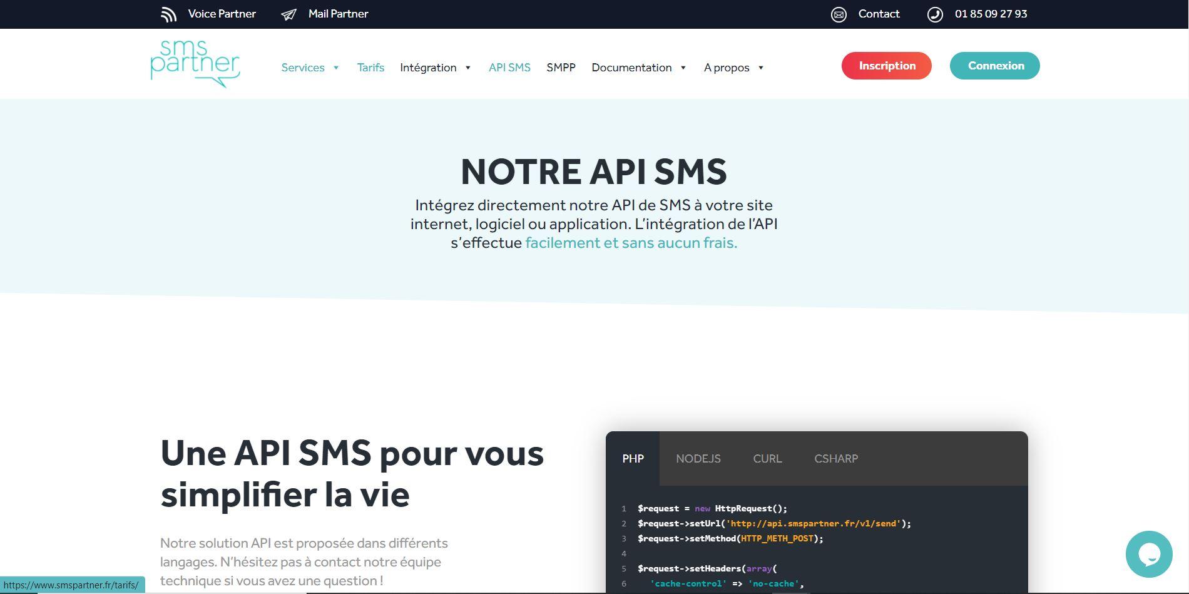
Task: Go to the Contact page
Action: pyautogui.click(x=879, y=14)
